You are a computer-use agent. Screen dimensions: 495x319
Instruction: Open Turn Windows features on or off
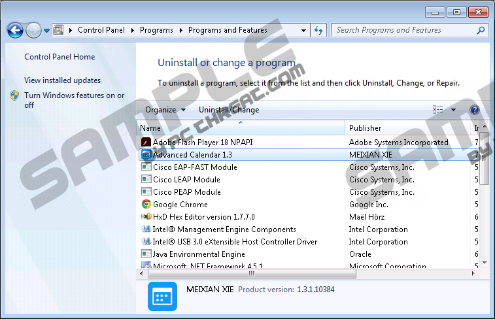coord(74,100)
